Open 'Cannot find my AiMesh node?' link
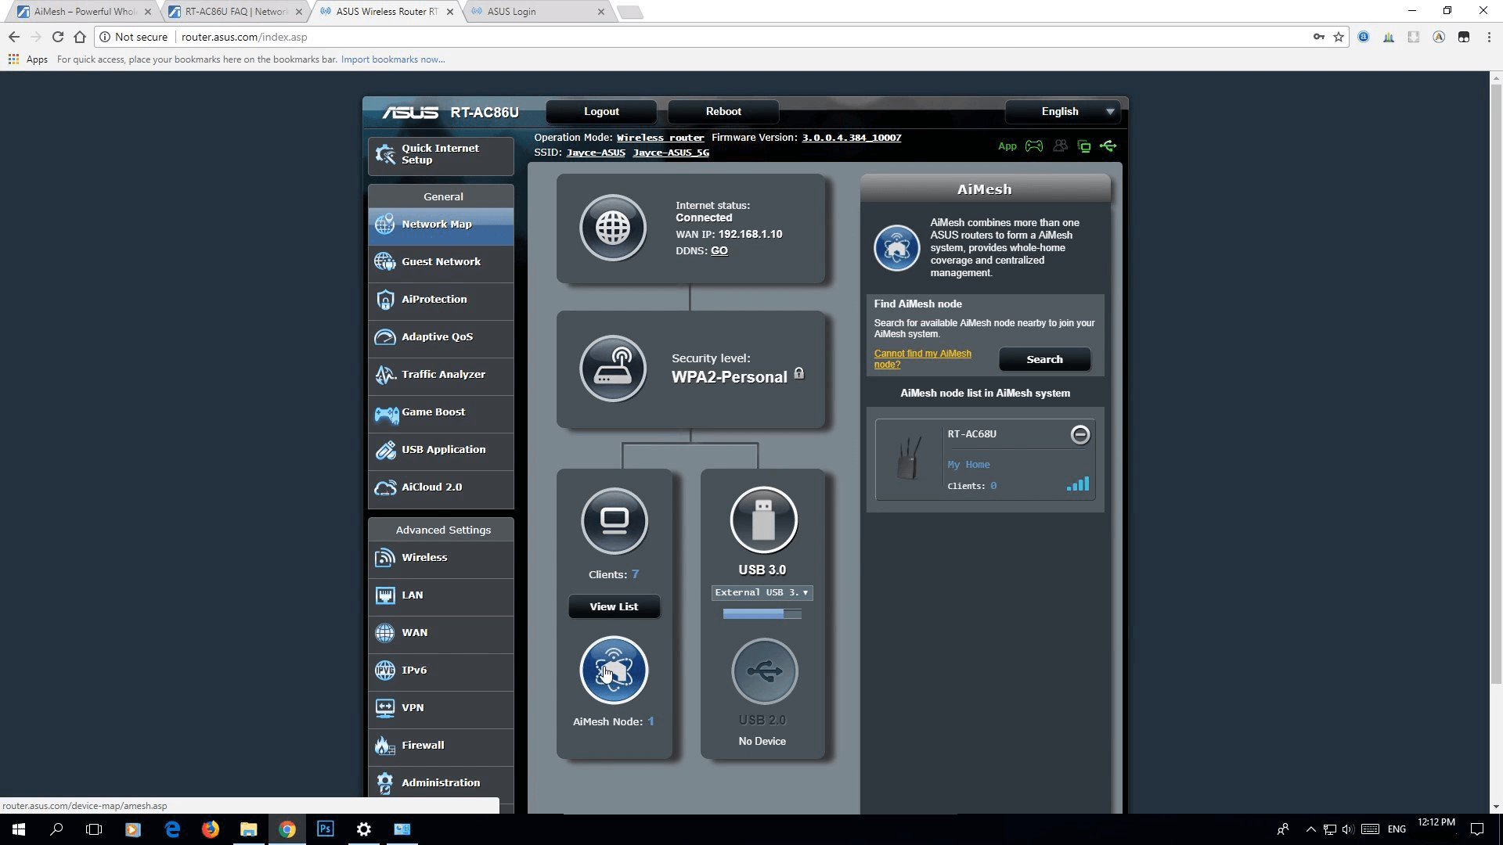The width and height of the screenshot is (1503, 845). [922, 359]
